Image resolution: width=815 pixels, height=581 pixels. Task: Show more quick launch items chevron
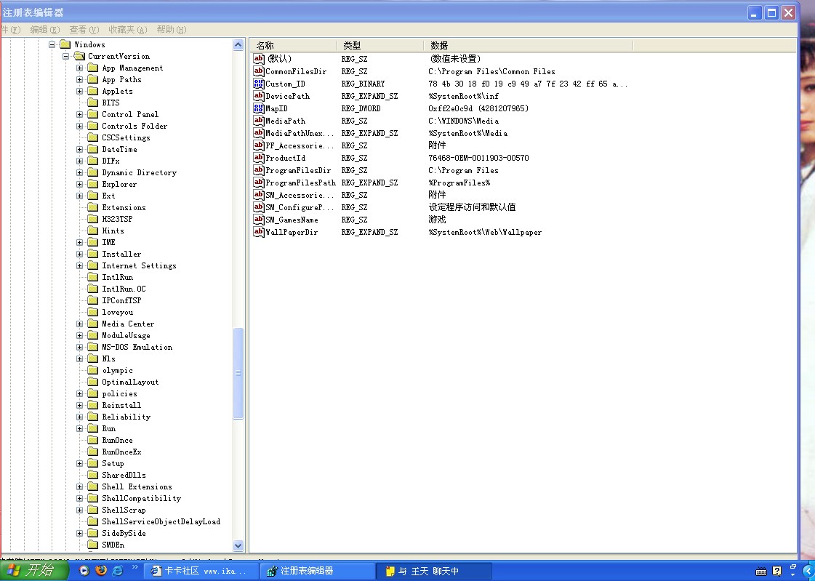(135, 567)
